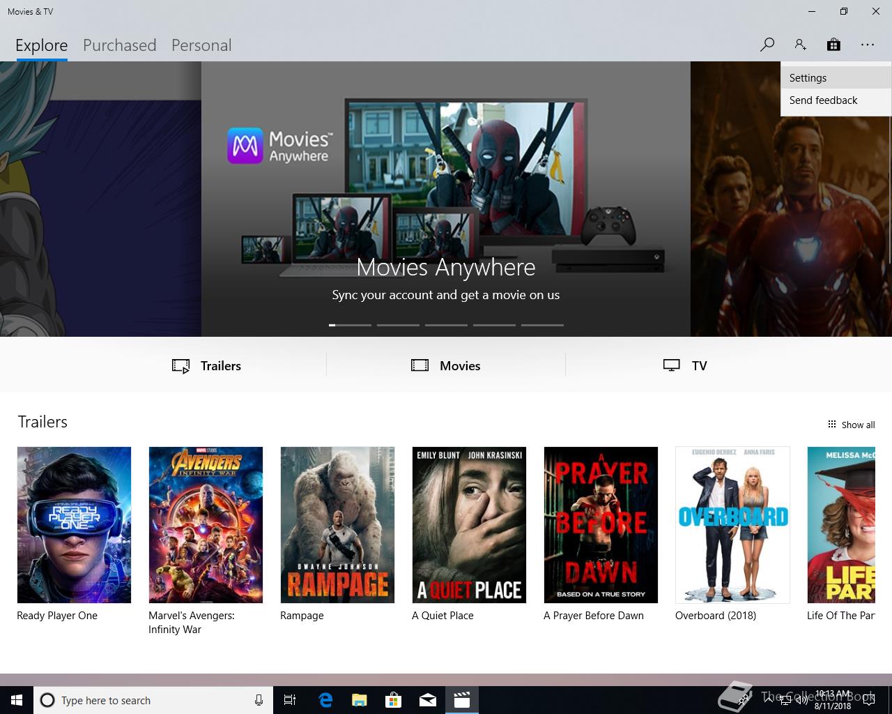
Task: Click the volume speaker tray icon
Action: coord(801,700)
